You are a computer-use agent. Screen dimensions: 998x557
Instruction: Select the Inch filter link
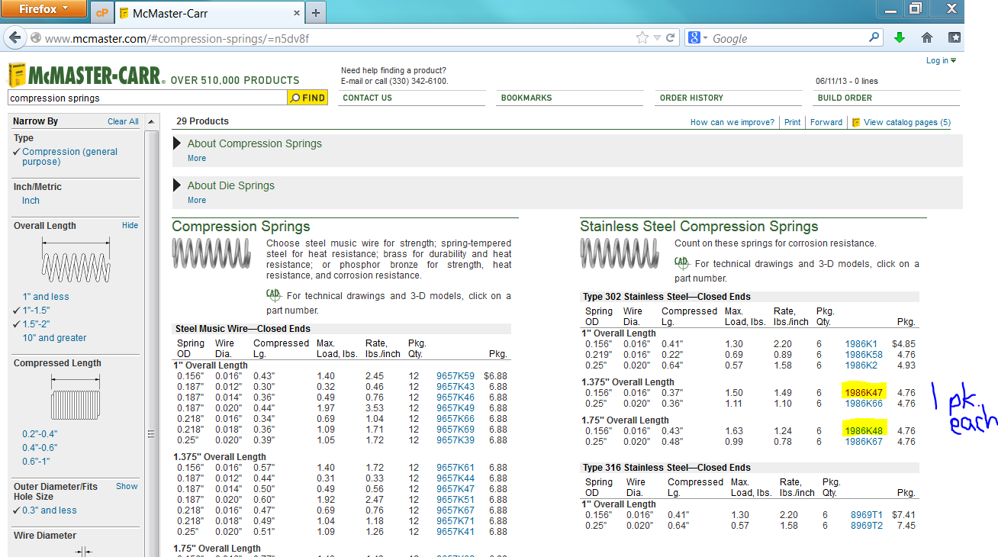coord(31,201)
